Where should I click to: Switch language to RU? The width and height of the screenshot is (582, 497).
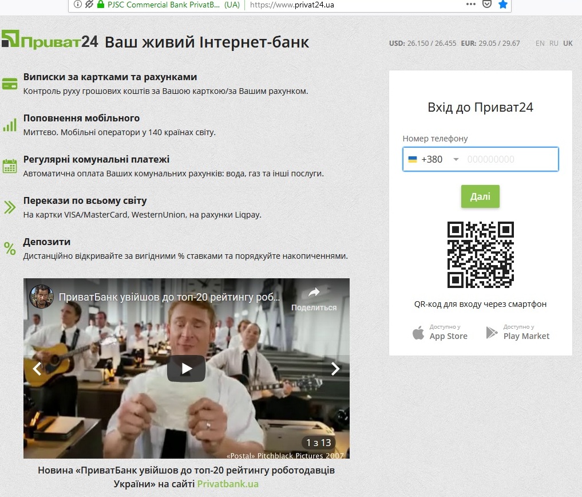554,43
